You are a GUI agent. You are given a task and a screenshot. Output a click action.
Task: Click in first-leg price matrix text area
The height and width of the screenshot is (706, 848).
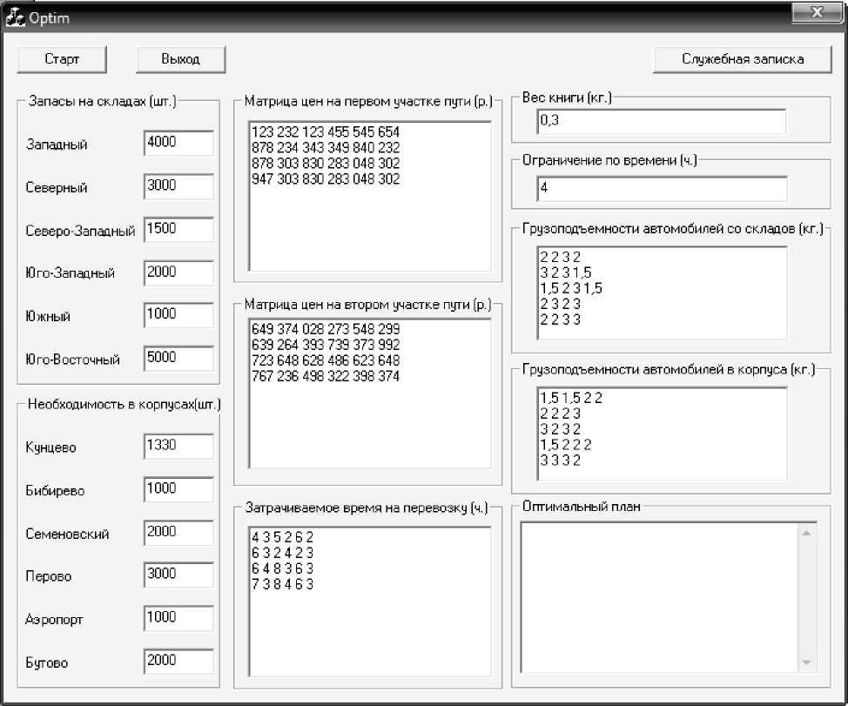(x=370, y=196)
